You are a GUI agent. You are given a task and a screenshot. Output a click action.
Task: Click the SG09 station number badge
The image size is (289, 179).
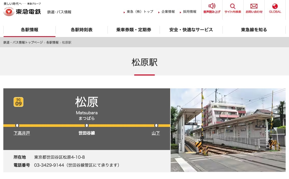18,102
